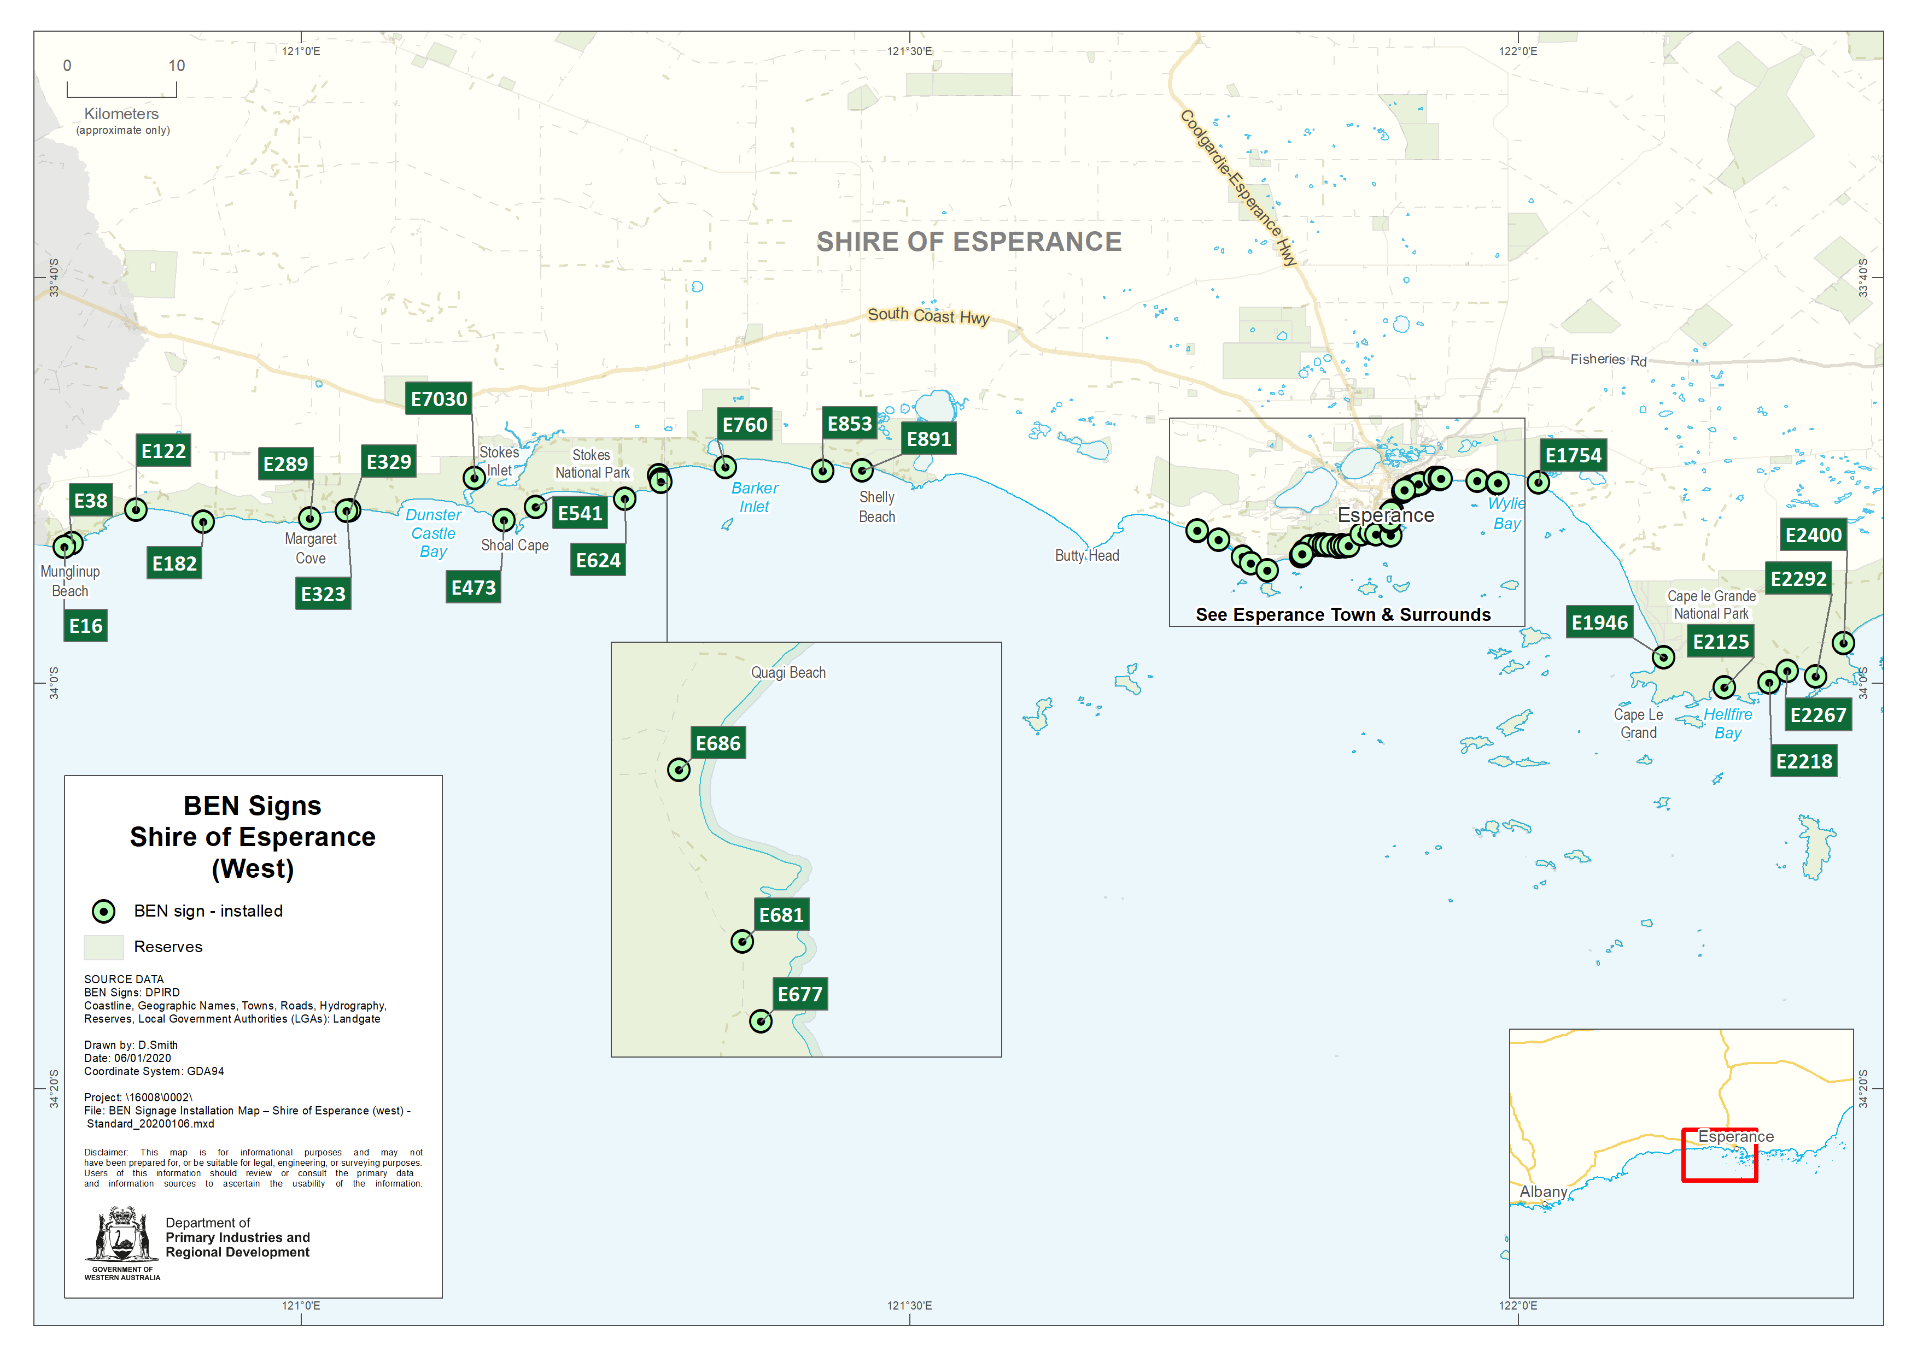Image resolution: width=1917 pixels, height=1356 pixels.
Task: Click the sign marker linked to E1946
Action: pyautogui.click(x=1663, y=657)
